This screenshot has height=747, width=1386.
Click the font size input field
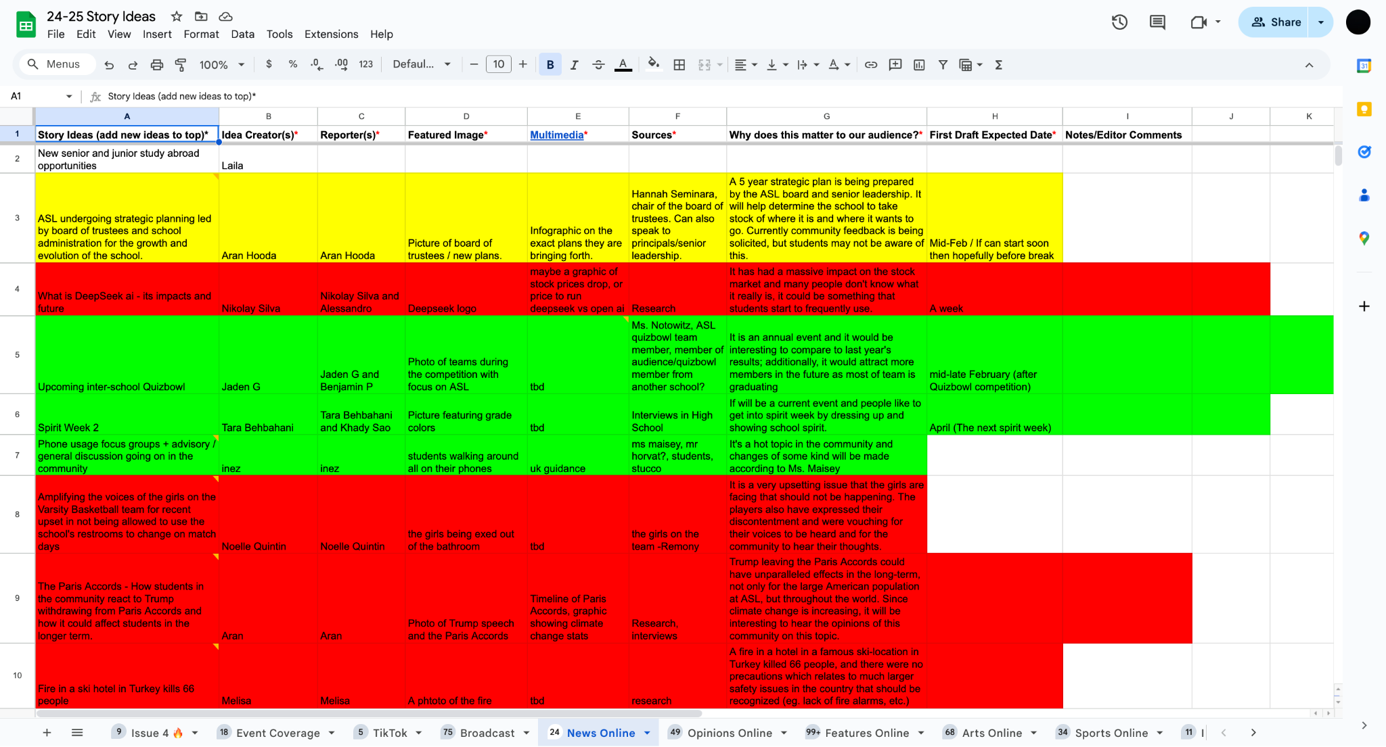tap(499, 64)
